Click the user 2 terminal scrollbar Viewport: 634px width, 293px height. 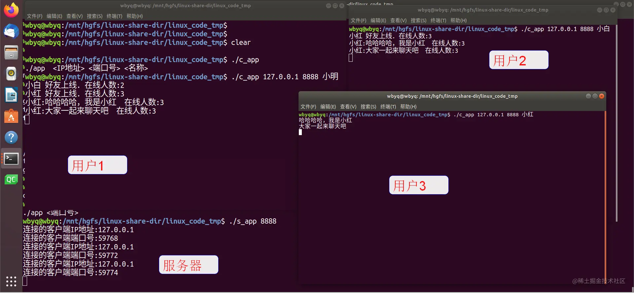pos(616,123)
